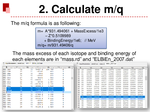Viewport: 150px width, 112px height.
Task: Click the scroll-down arrow in the mass.rd editor
Action: click(72, 109)
